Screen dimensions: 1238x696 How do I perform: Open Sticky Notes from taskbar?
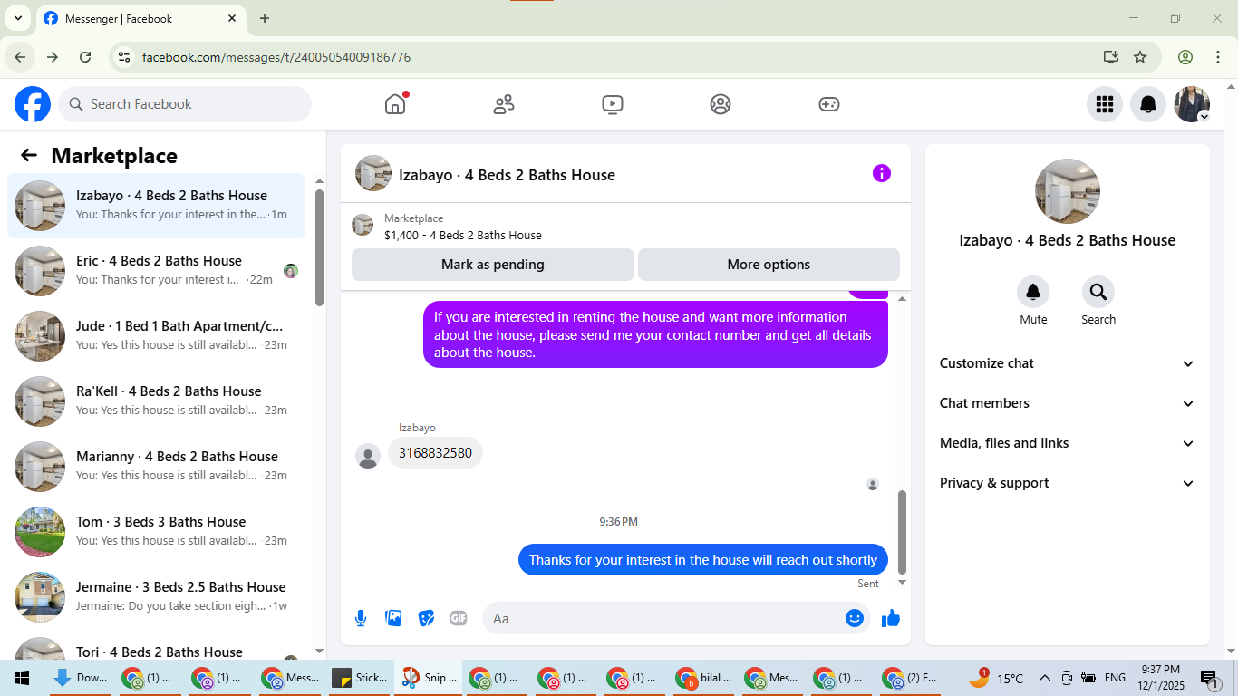(x=360, y=678)
